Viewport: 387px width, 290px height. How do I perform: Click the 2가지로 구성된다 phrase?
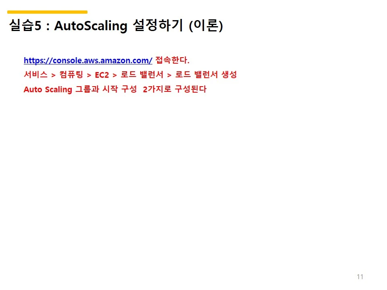(x=175, y=89)
